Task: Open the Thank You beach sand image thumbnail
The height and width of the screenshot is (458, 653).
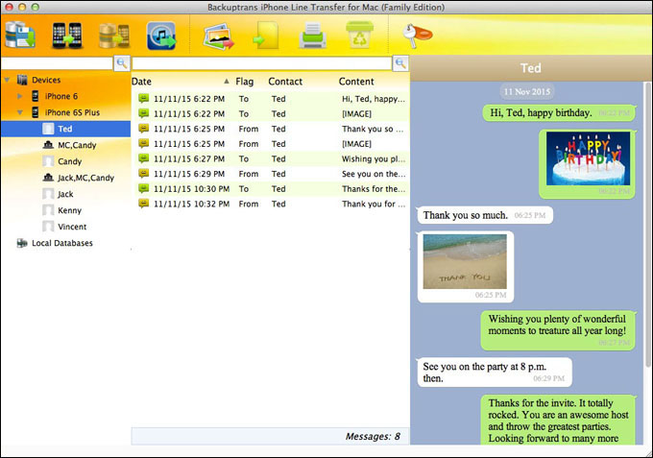Action: tap(465, 261)
